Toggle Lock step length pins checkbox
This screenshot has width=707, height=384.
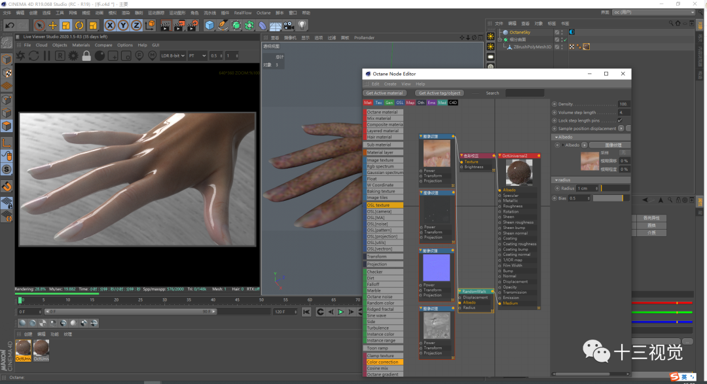(x=620, y=120)
